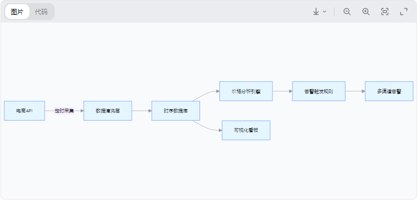Click curved arrow into 可视化看板
This screenshot has width=420, height=200.
(207, 128)
